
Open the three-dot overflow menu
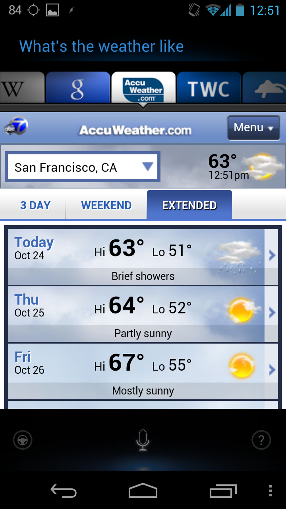click(x=270, y=491)
